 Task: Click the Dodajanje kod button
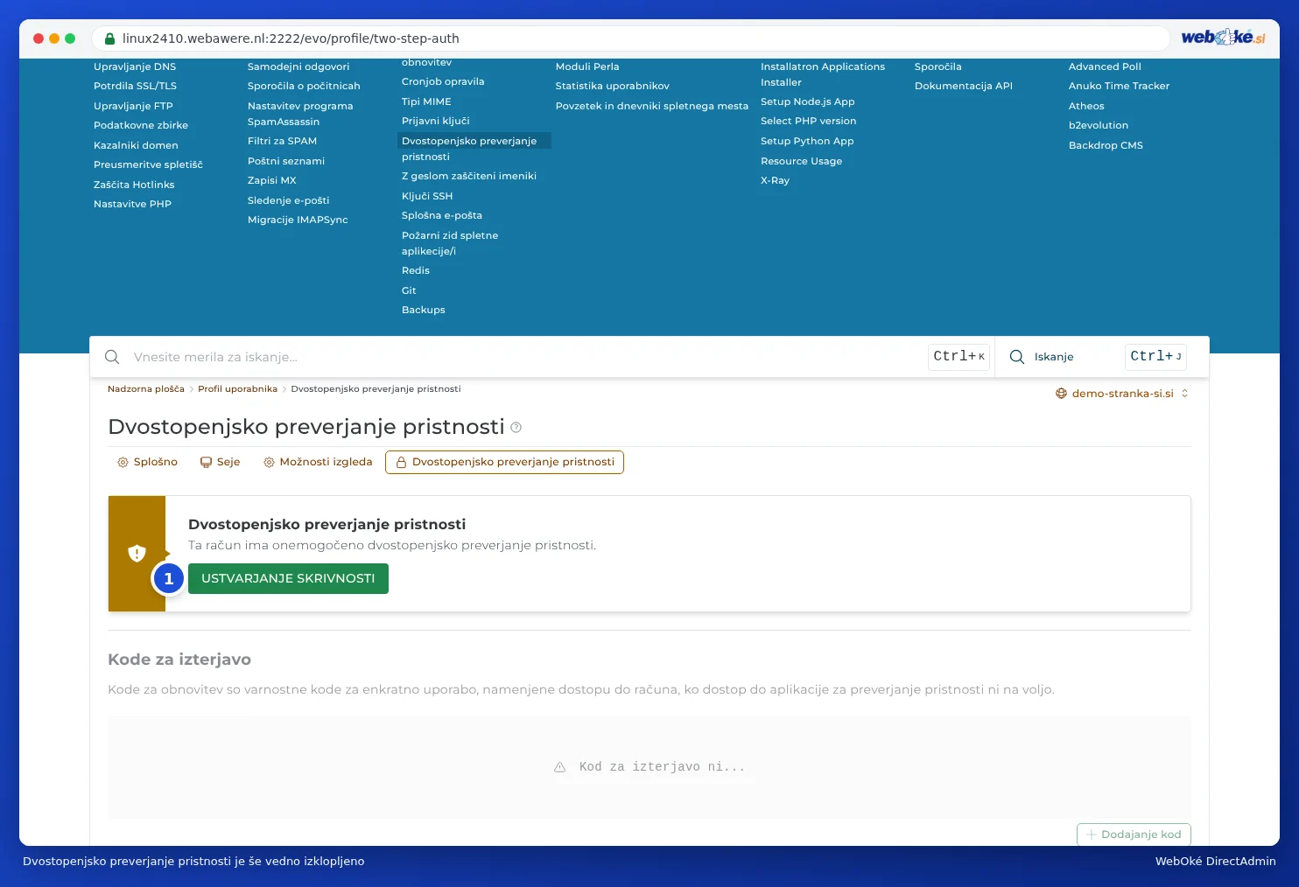pos(1134,835)
